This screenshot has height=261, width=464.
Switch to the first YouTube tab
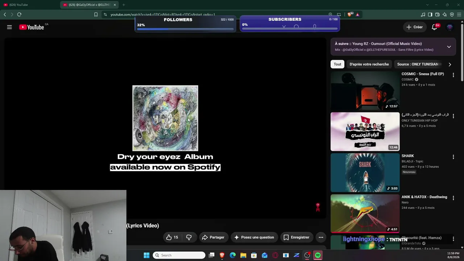pyautogui.click(x=30, y=5)
